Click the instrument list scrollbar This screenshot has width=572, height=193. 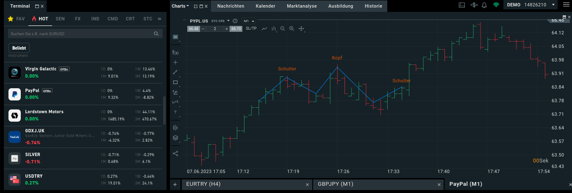(164, 110)
